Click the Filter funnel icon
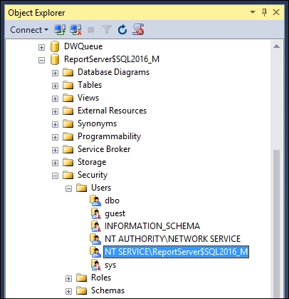Screen dimensions: 289x299 (x=107, y=30)
